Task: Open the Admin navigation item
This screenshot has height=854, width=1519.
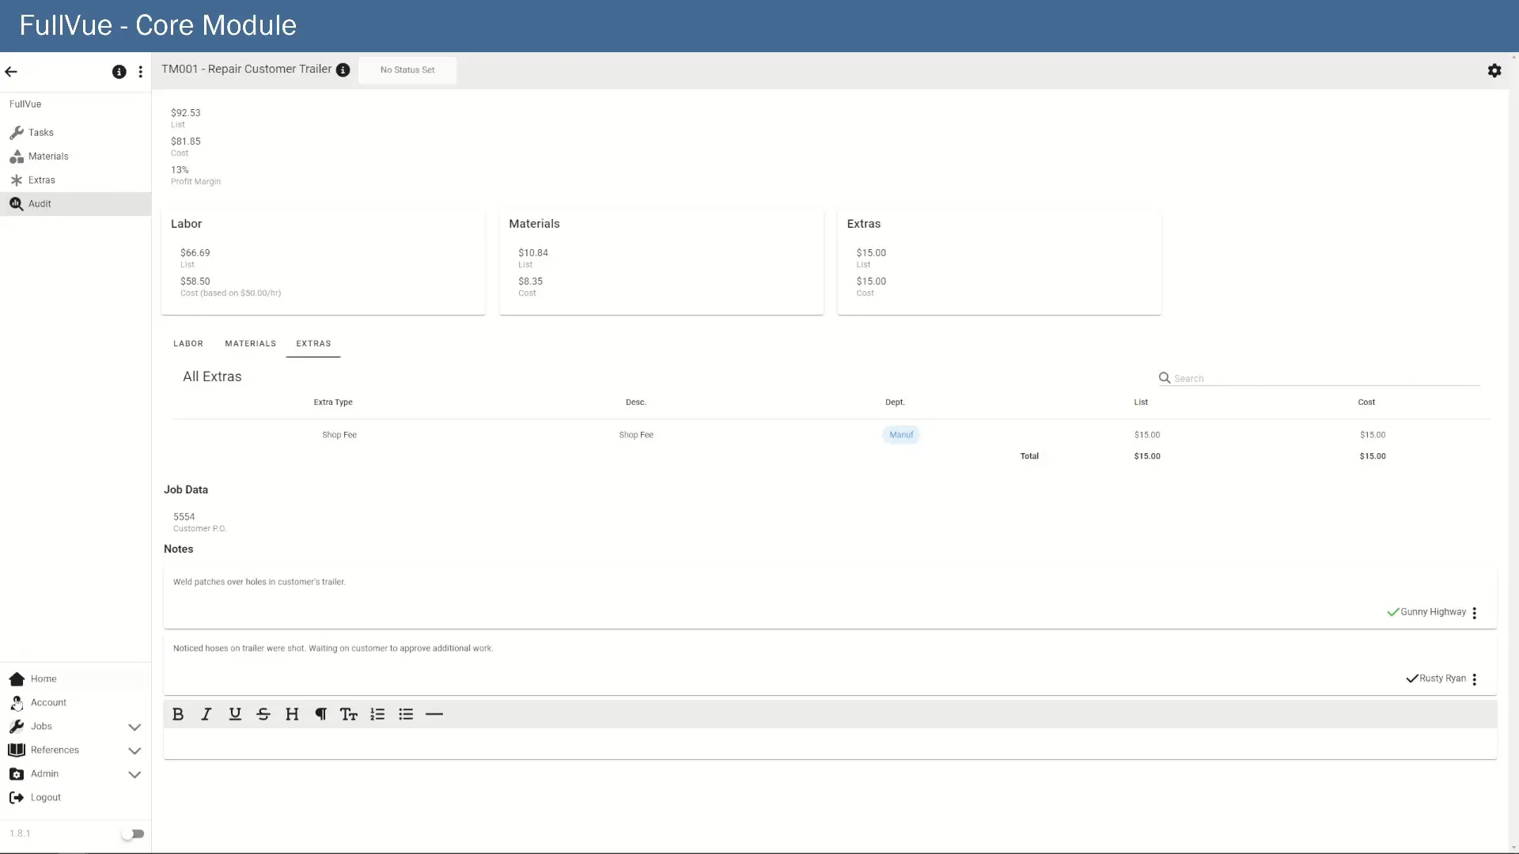Action: pos(75,774)
